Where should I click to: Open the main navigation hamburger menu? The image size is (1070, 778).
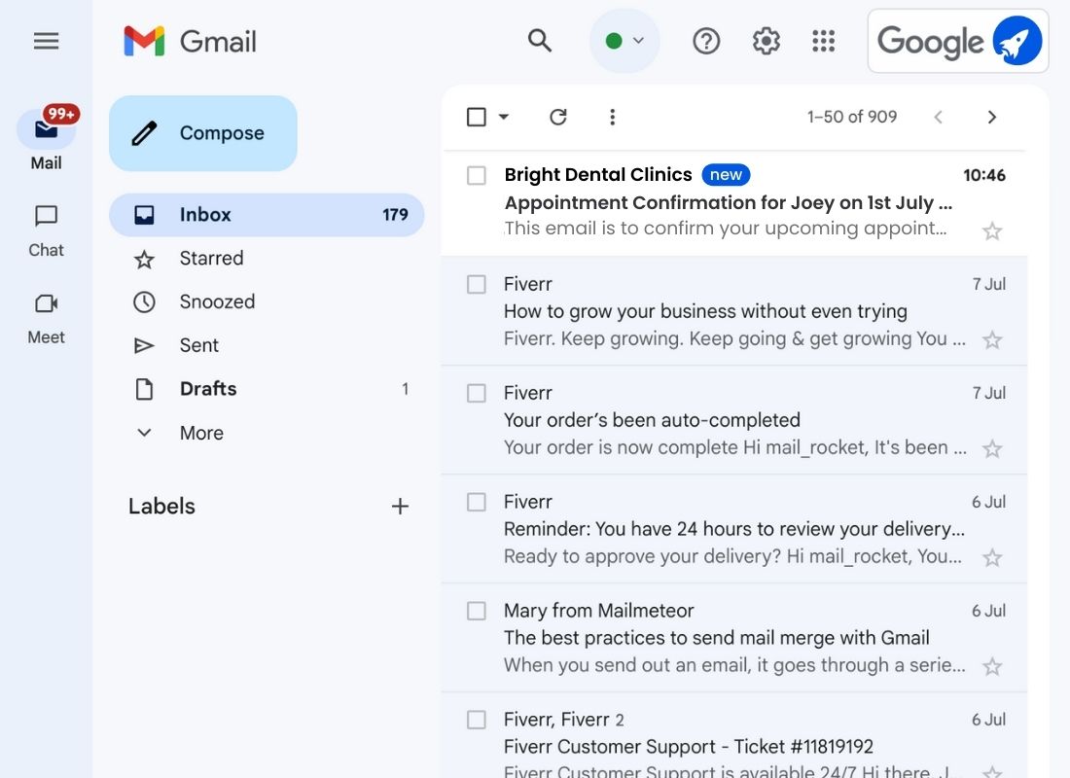(46, 41)
